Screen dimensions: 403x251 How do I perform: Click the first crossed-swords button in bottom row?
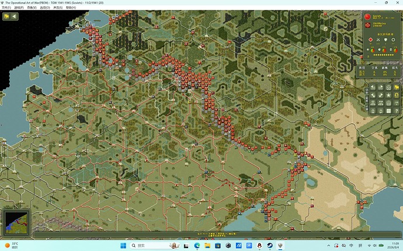tap(373, 111)
